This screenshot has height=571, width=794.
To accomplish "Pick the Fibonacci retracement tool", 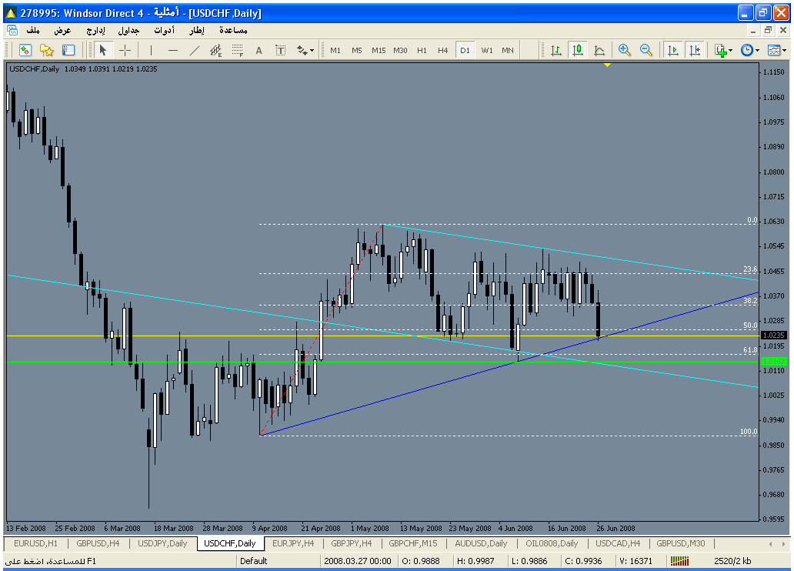I will pos(238,50).
